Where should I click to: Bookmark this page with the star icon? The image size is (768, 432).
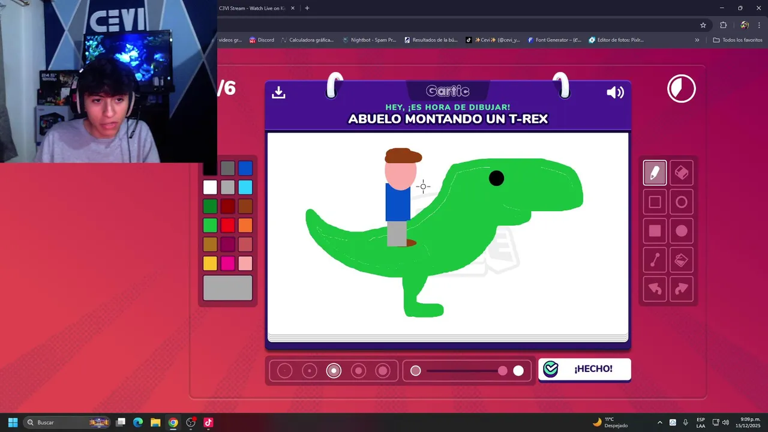pos(703,25)
